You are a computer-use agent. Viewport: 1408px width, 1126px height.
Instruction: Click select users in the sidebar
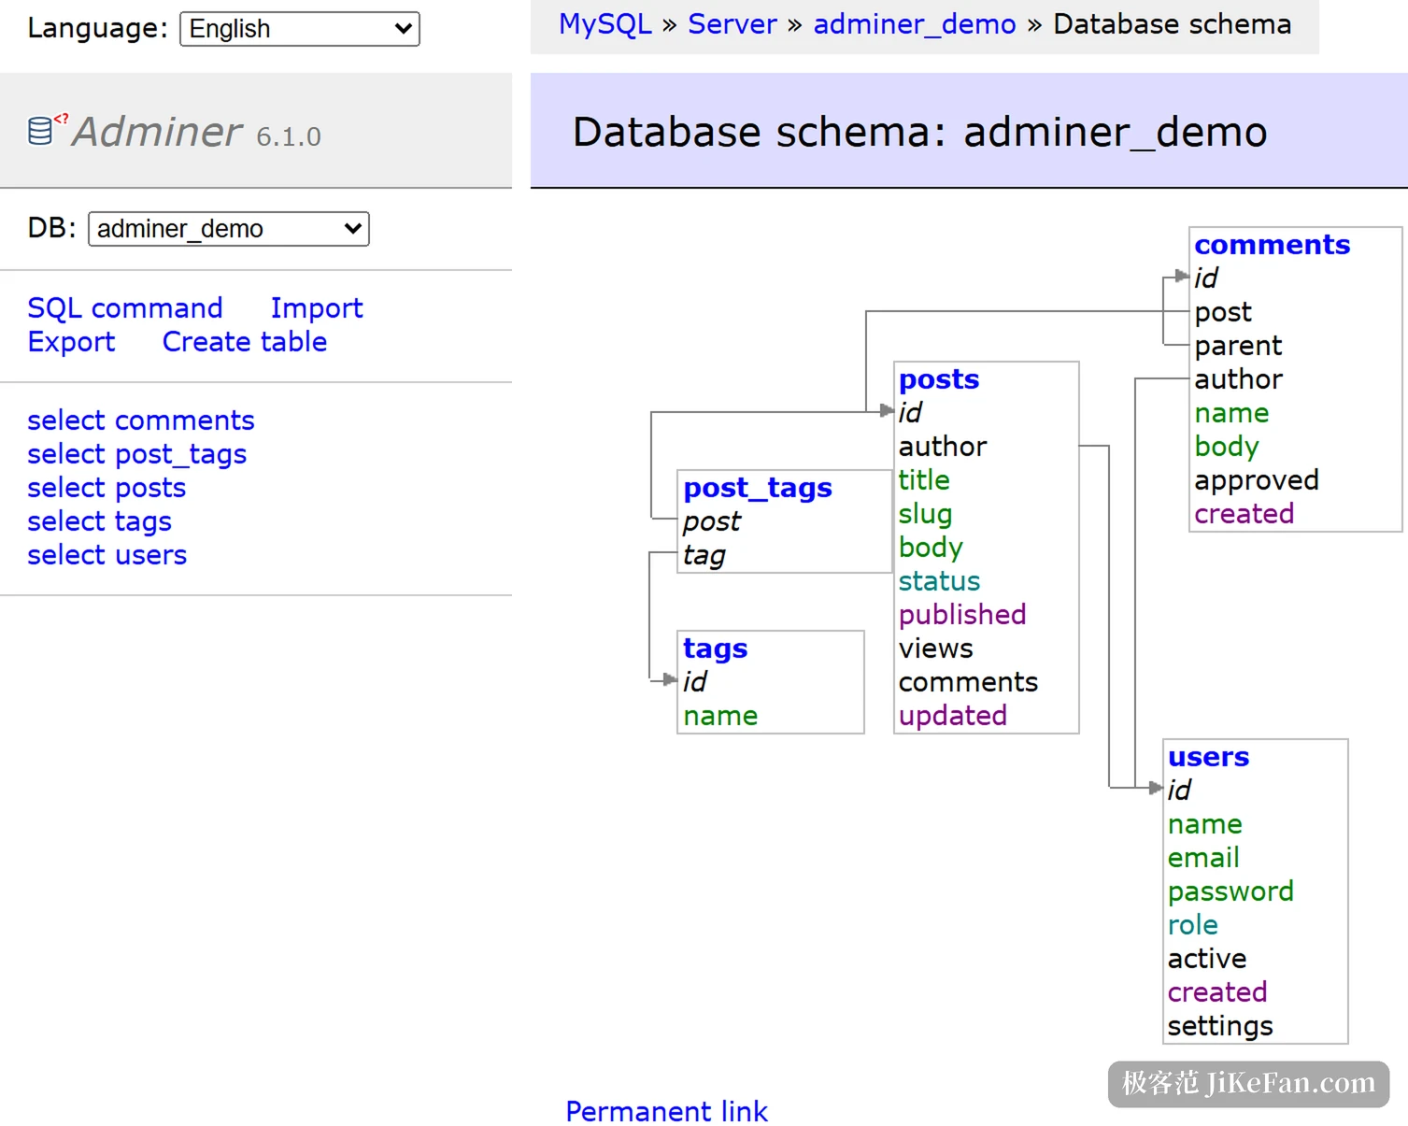107,555
